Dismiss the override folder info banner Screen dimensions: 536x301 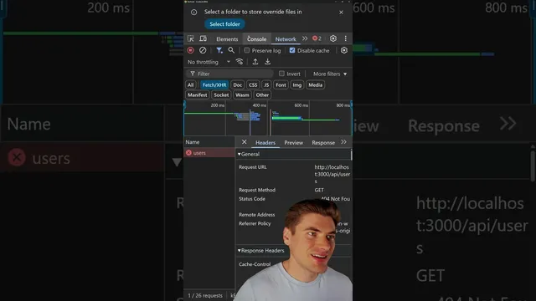pos(341,13)
